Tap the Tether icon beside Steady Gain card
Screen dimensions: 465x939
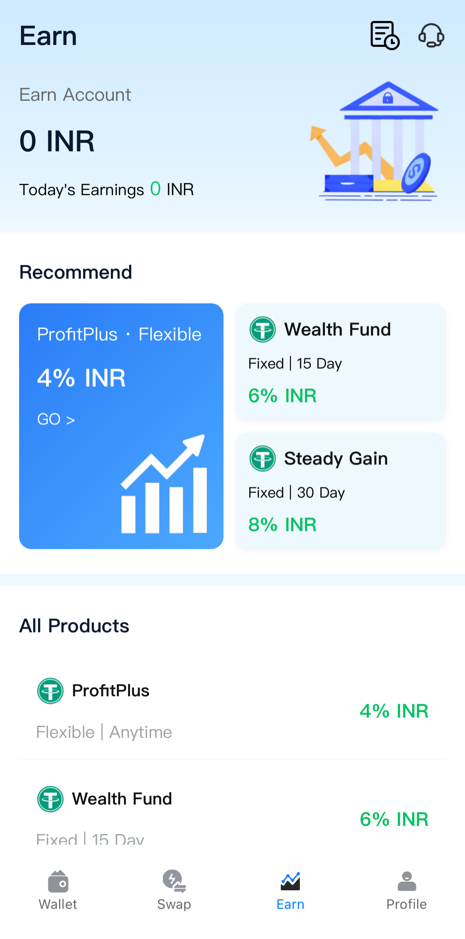262,458
